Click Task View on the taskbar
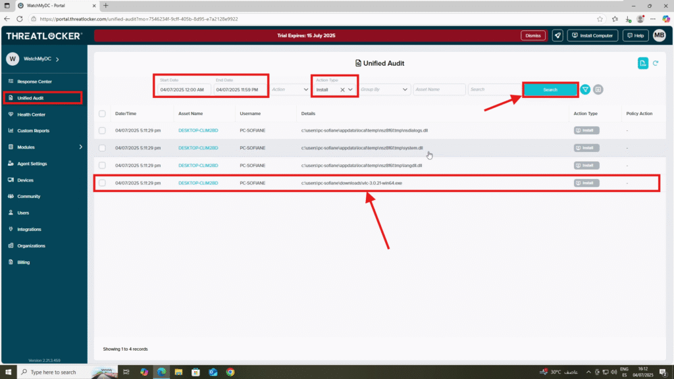The width and height of the screenshot is (674, 379). [126, 372]
